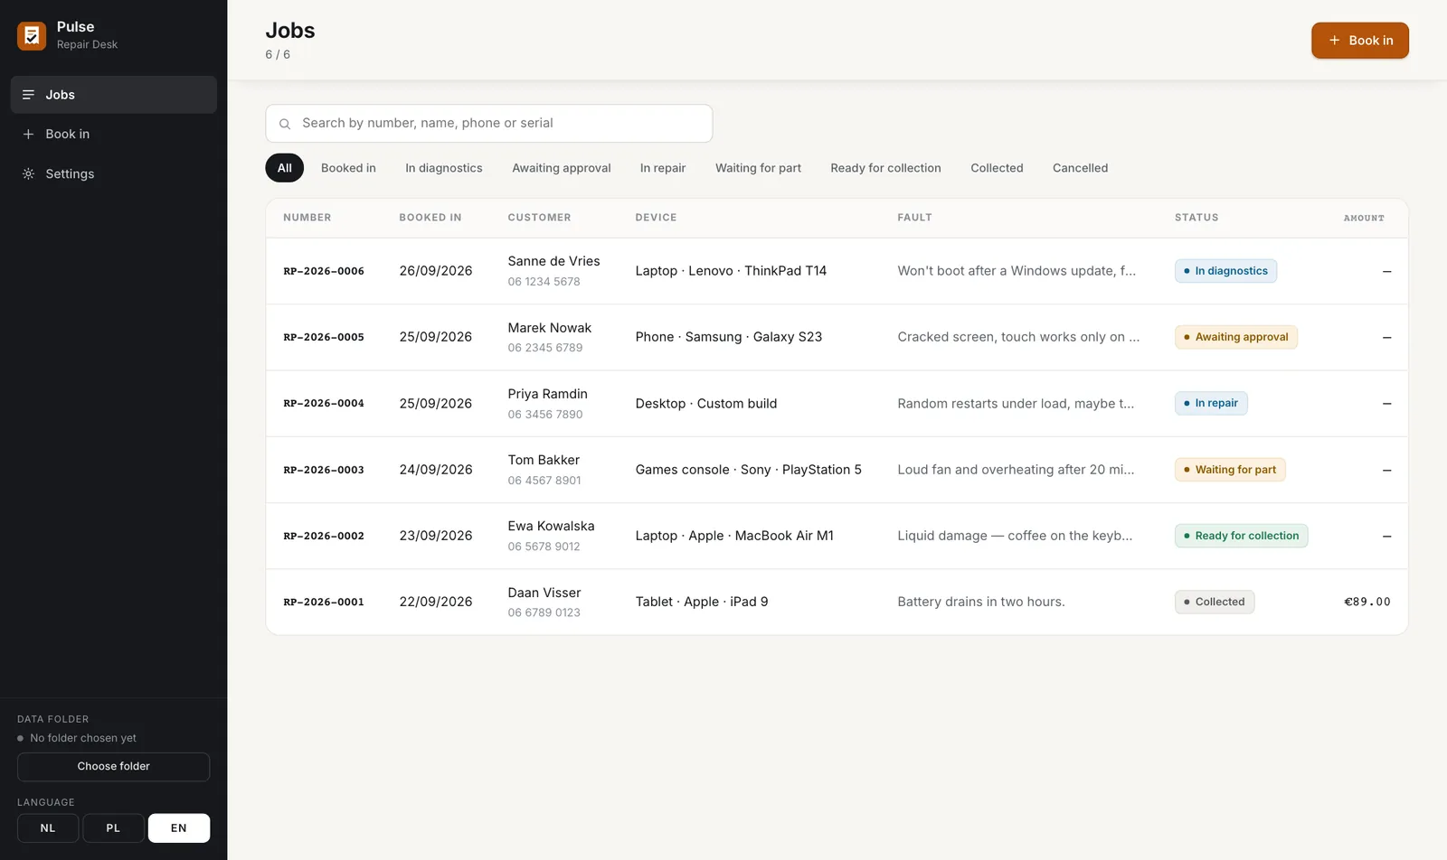This screenshot has width=1447, height=860.
Task: Click the In diagnostics status badge
Action: 1225,271
